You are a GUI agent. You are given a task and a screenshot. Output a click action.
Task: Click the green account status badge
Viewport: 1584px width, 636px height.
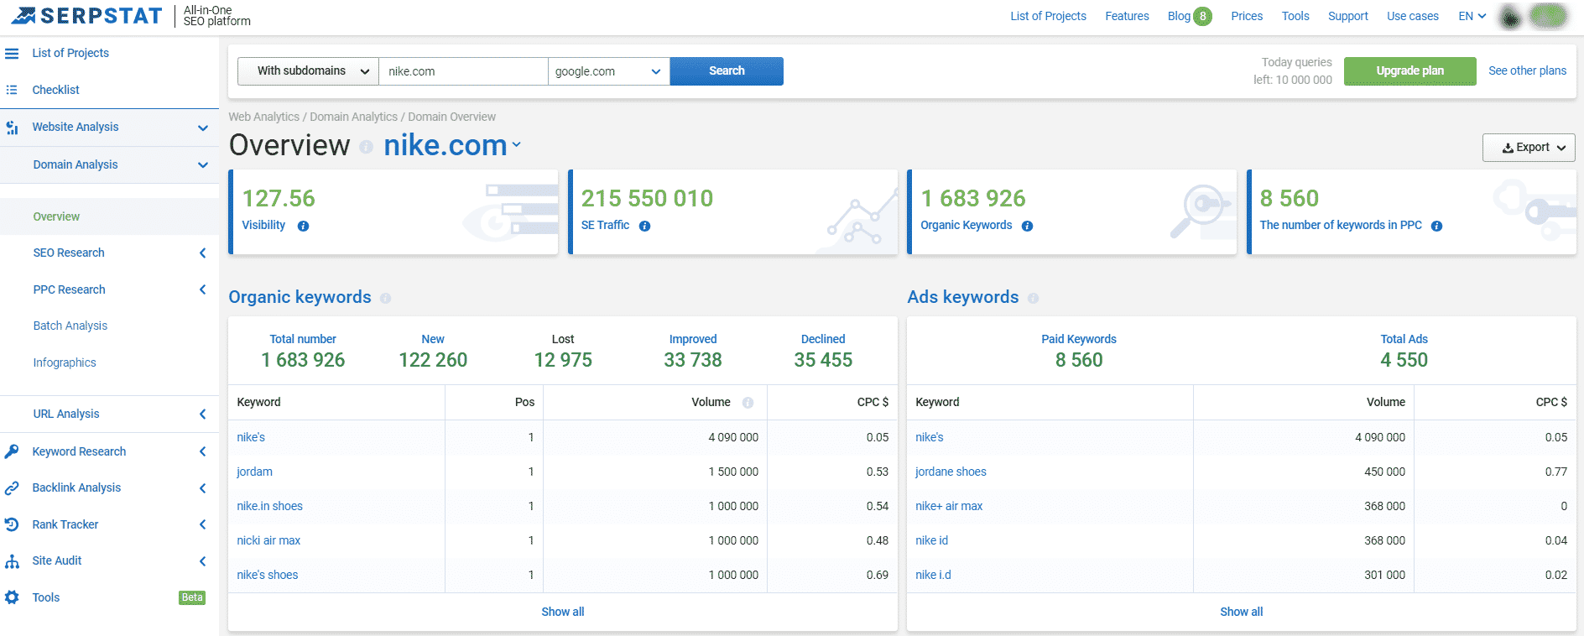(1548, 15)
